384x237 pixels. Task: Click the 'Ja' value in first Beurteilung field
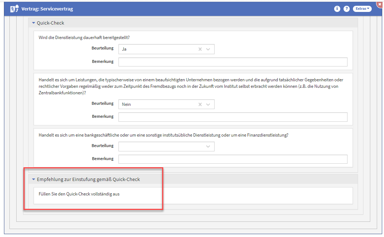[124, 49]
